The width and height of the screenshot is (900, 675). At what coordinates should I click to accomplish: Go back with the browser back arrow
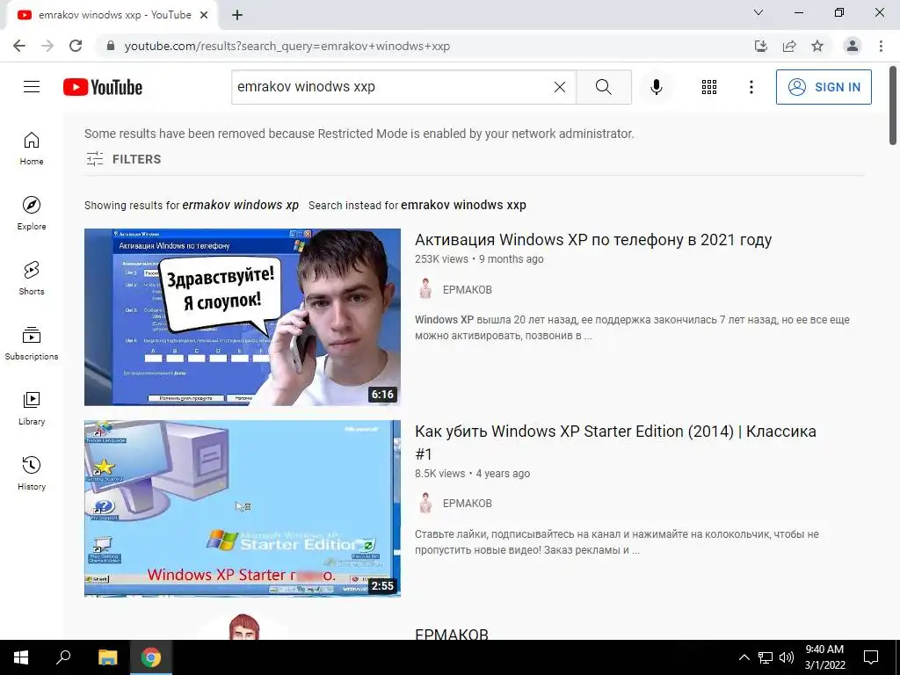click(x=19, y=46)
